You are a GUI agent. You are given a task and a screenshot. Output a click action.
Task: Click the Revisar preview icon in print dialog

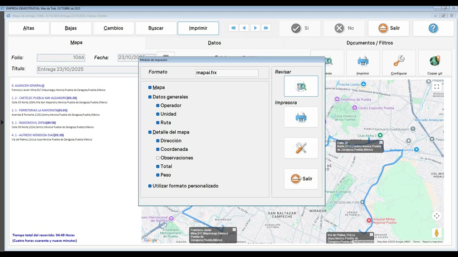click(301, 86)
